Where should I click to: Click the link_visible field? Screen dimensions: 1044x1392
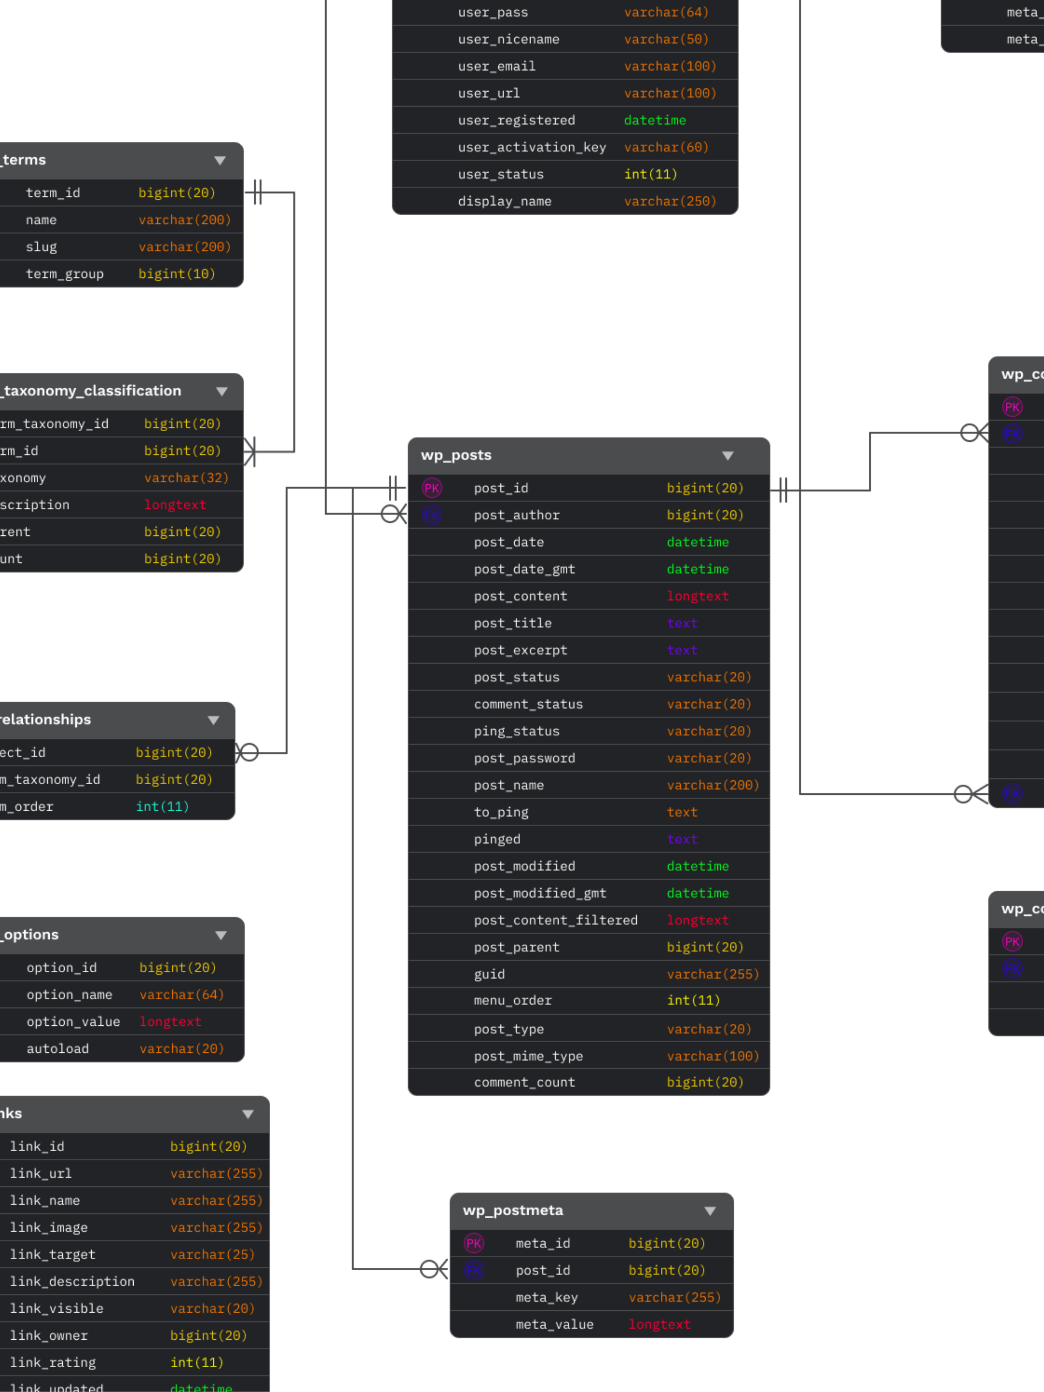click(135, 1308)
